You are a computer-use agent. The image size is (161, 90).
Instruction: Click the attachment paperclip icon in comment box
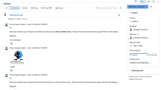(x=119, y=15)
